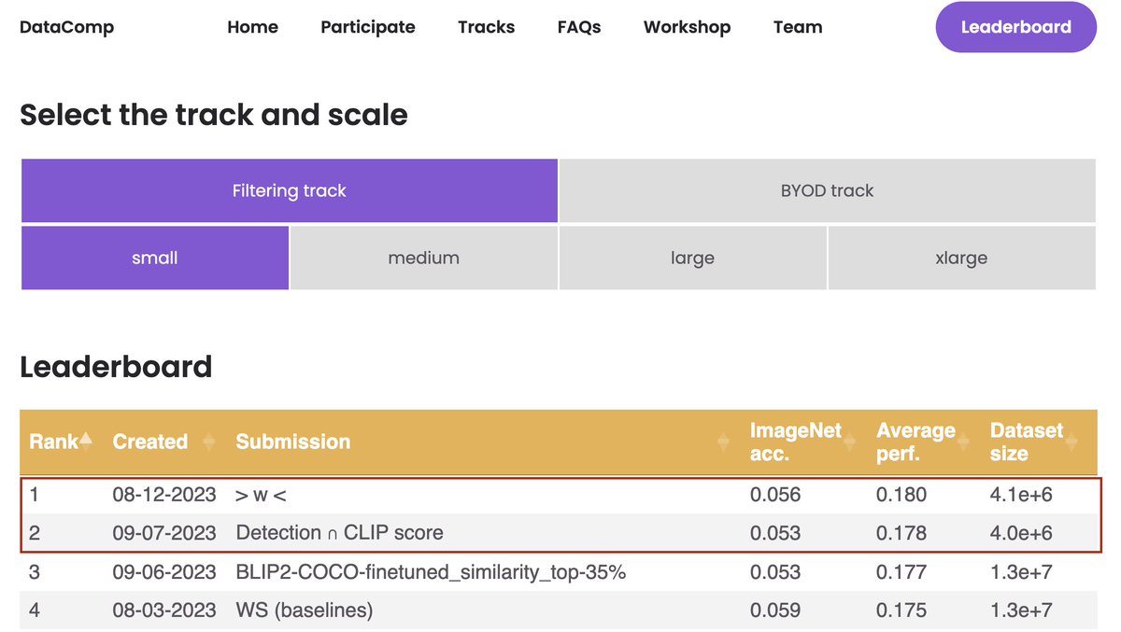
Task: Sort by Dataset size arrow icon
Action: (1071, 442)
